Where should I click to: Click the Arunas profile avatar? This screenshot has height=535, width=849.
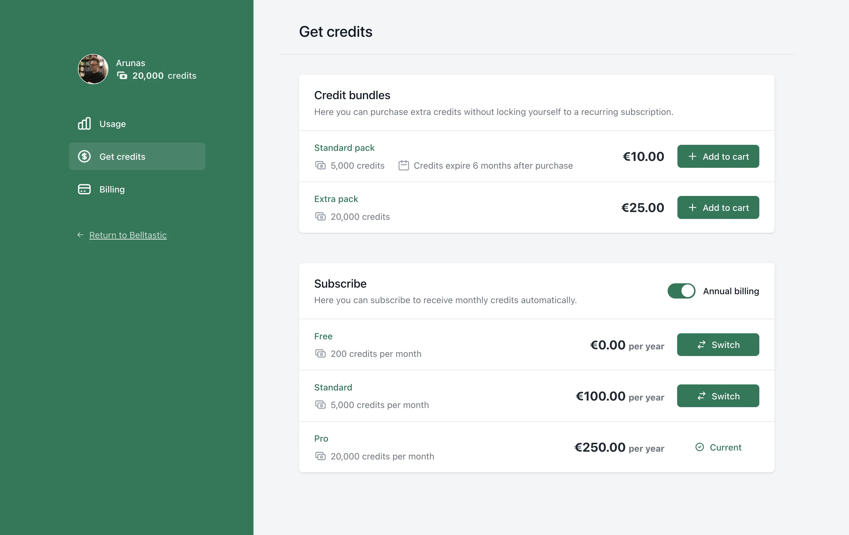pyautogui.click(x=93, y=69)
